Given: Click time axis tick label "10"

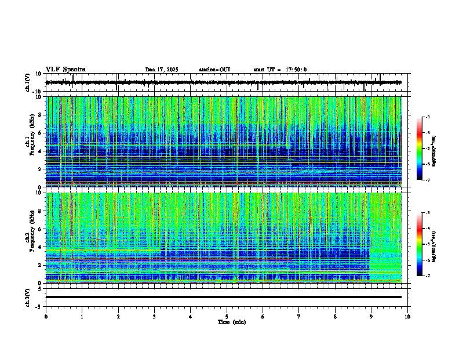Looking at the screenshot, I should [x=407, y=317].
